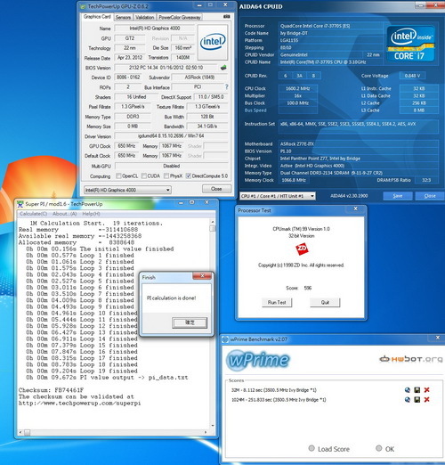Open the Calculate(C) menu in Super PI
The image size is (445, 465).
[x=34, y=214]
